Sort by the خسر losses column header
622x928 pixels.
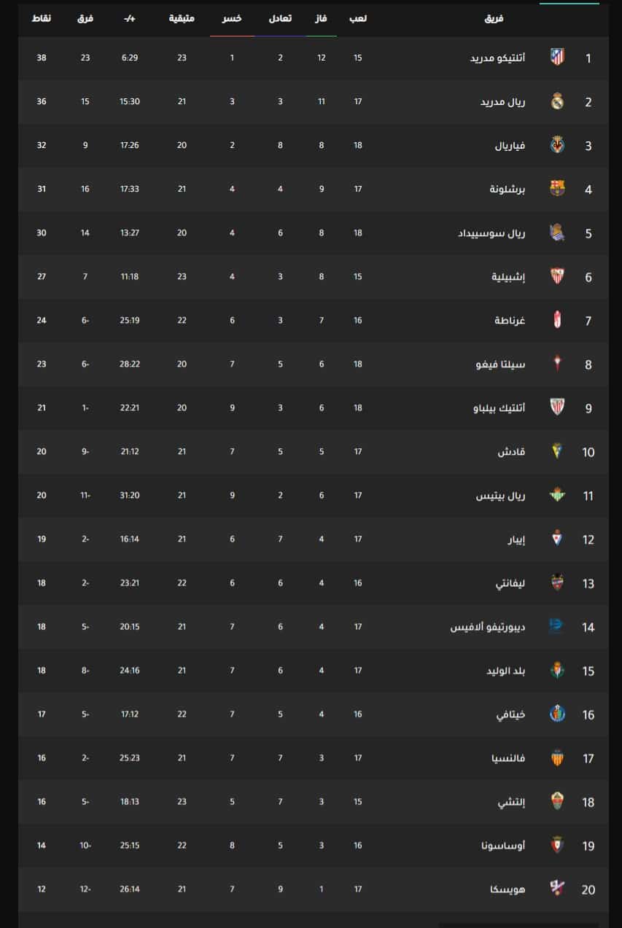[x=232, y=17]
